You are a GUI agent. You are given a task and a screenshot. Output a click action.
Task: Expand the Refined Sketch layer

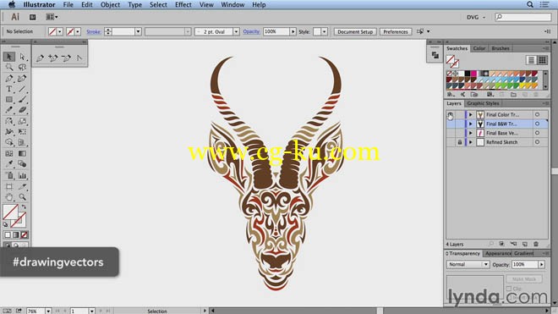tap(471, 142)
